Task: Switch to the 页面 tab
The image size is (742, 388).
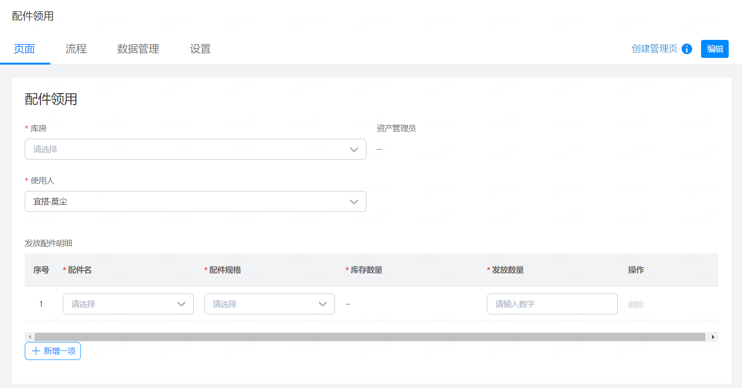Action: (x=24, y=49)
